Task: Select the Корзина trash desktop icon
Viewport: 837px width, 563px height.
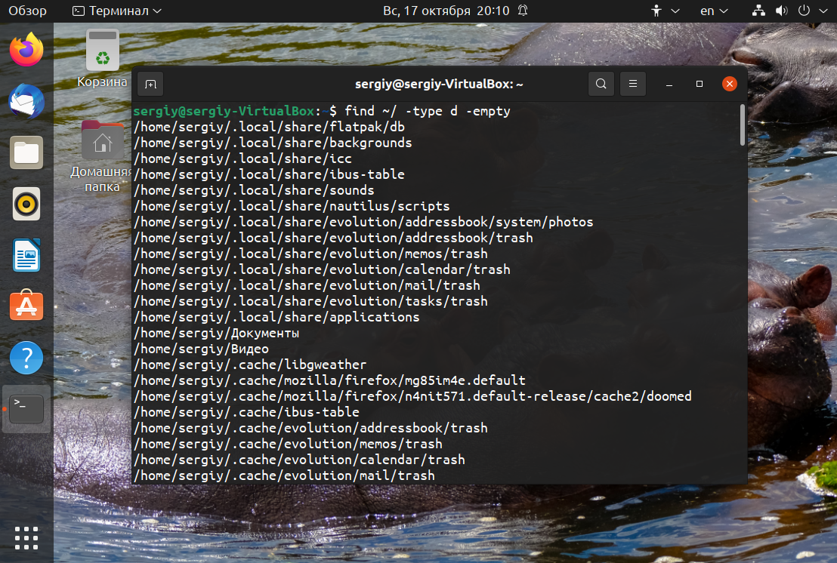Action: pyautogui.click(x=102, y=59)
